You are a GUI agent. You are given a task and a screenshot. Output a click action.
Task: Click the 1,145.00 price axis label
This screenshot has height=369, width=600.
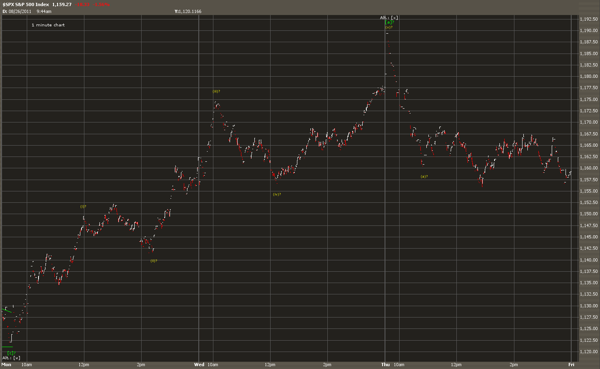tap(589, 237)
